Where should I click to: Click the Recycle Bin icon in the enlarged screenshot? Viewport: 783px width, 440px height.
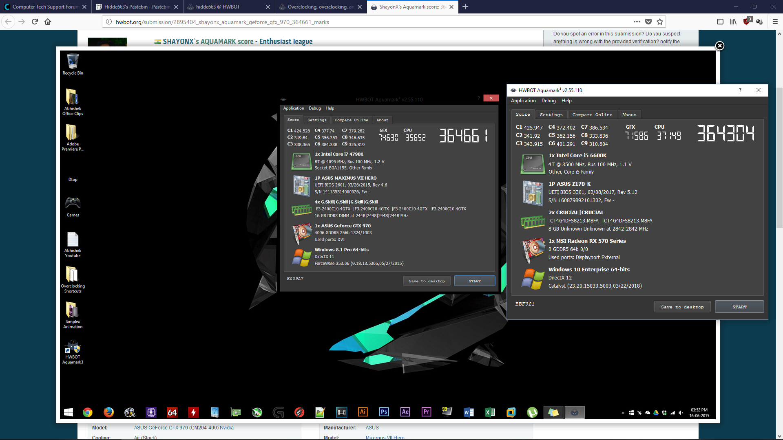tap(73, 64)
